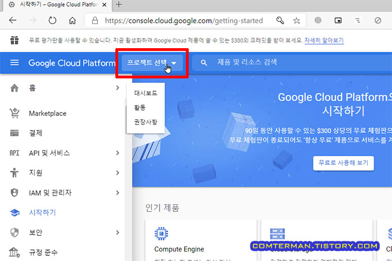This screenshot has height=261, width=392.
Task: Click the storage icon on the second product card
Action: pos(277,234)
